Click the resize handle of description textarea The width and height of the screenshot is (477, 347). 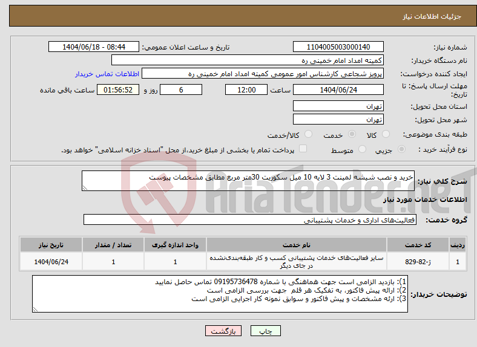[x=85, y=188]
